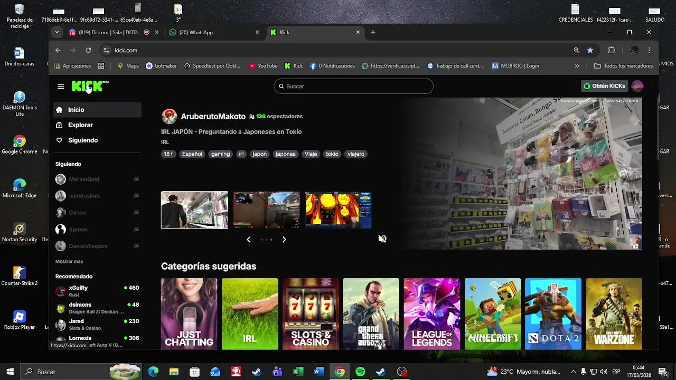Open the Kick profile avatar menu
The height and width of the screenshot is (380, 676).
(637, 86)
